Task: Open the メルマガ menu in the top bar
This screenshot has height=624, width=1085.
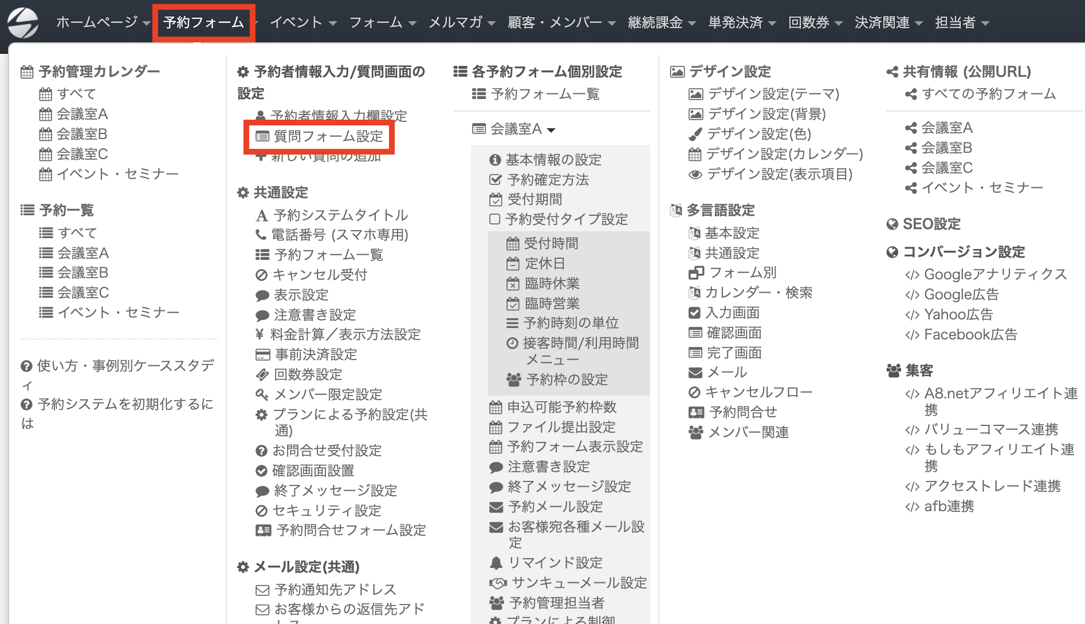Action: click(x=461, y=23)
